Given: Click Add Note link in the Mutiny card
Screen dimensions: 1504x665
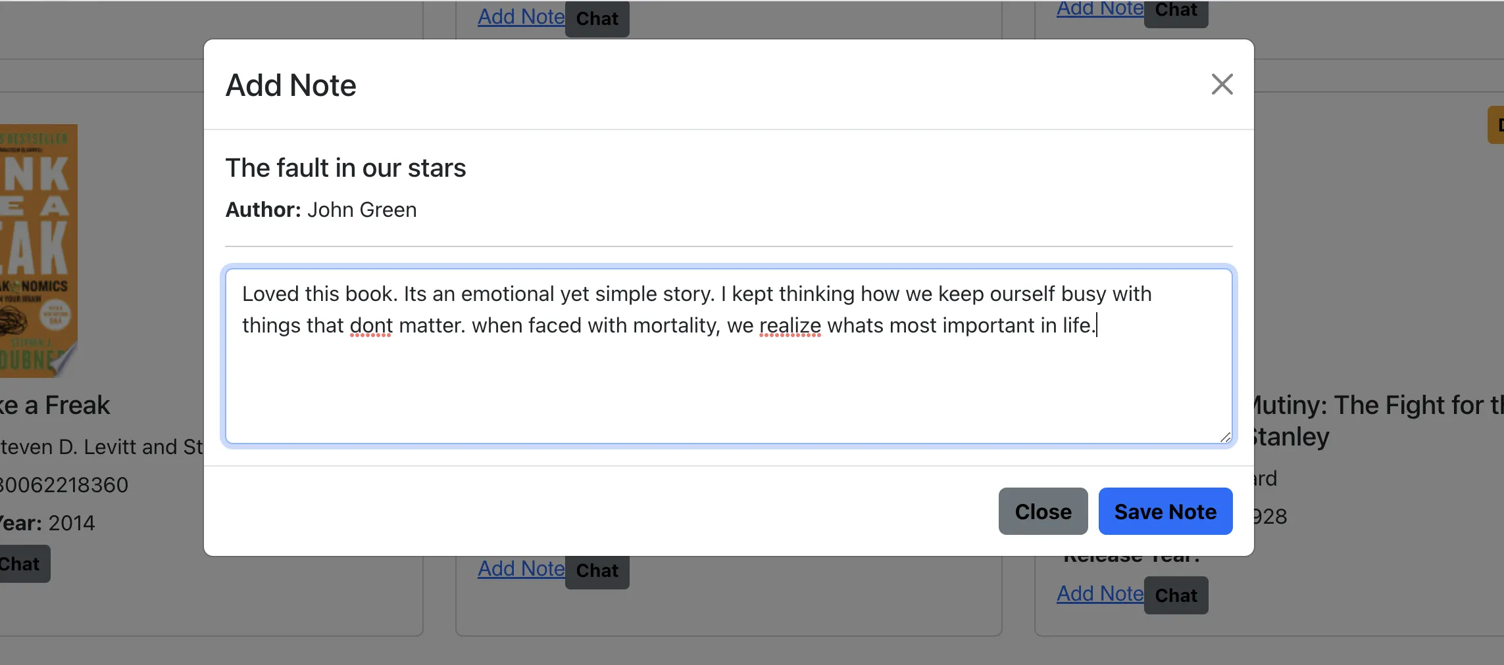Looking at the screenshot, I should (x=1099, y=594).
